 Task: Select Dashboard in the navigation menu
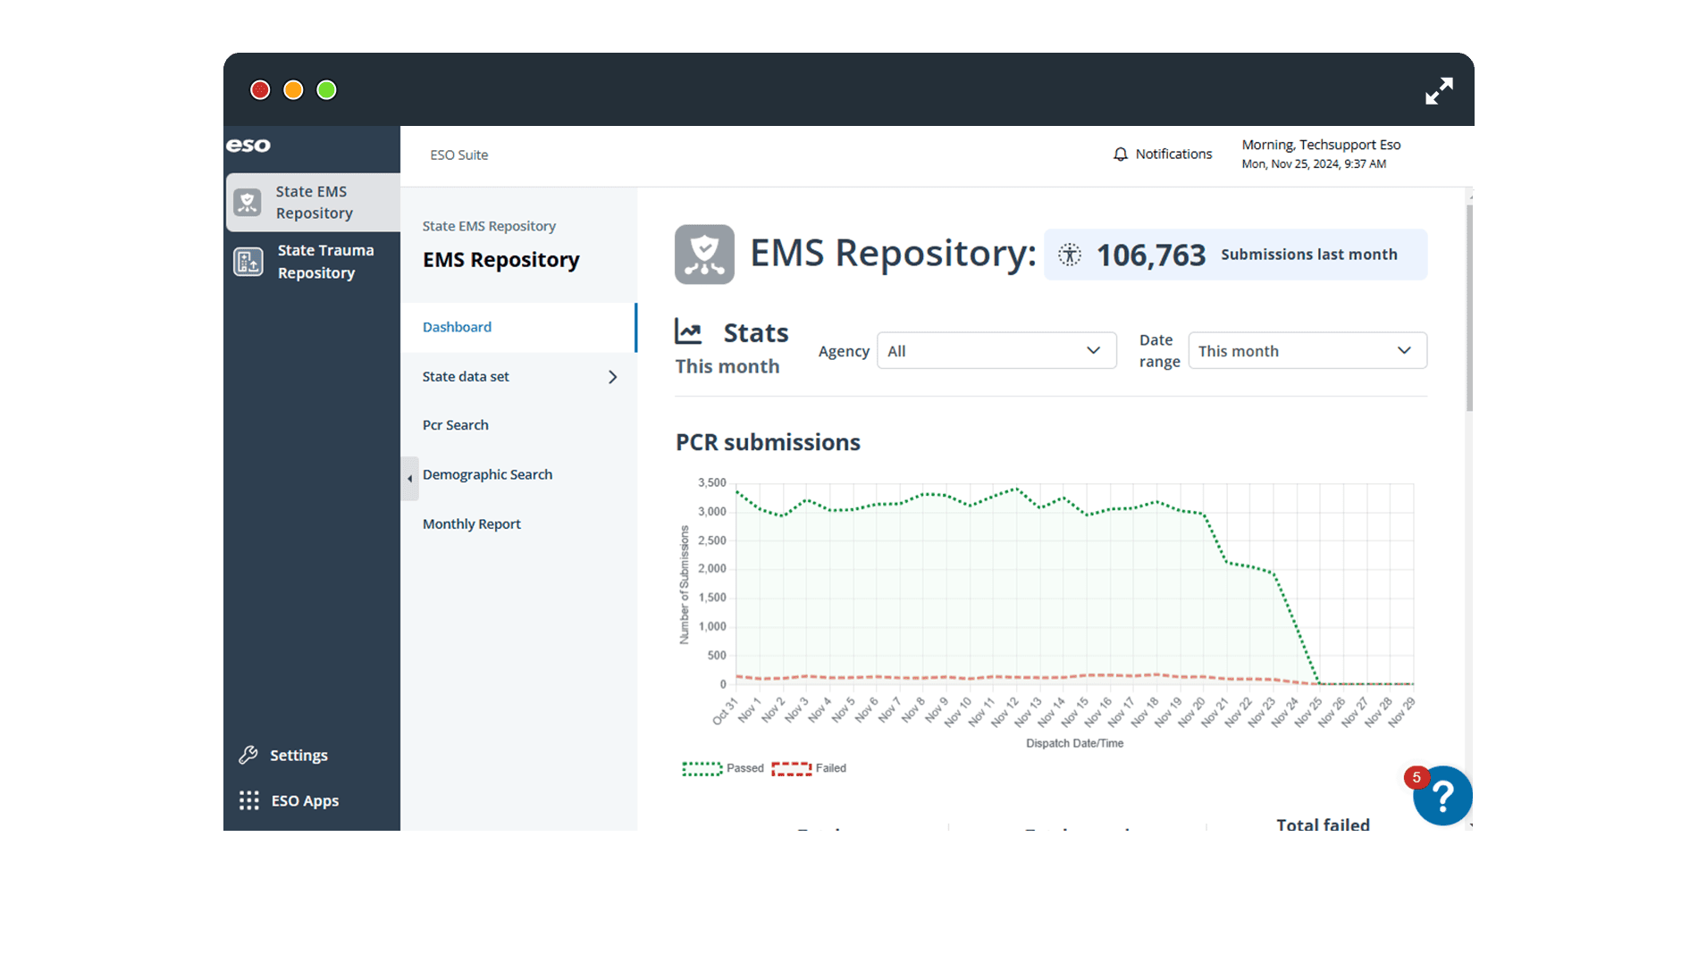tap(457, 327)
